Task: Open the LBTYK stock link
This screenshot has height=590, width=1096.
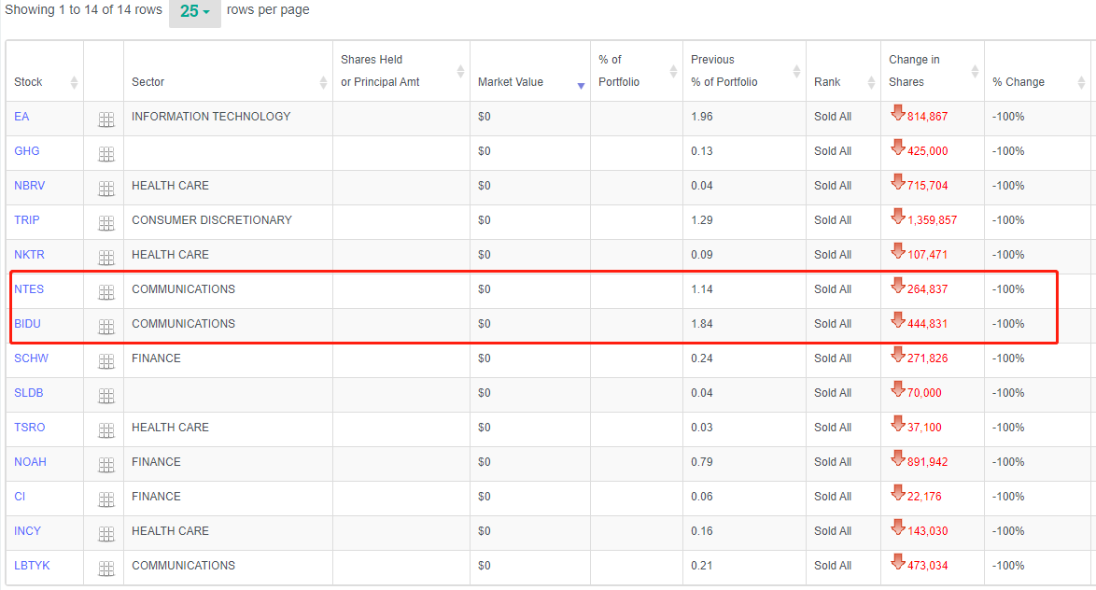Action: [32, 566]
